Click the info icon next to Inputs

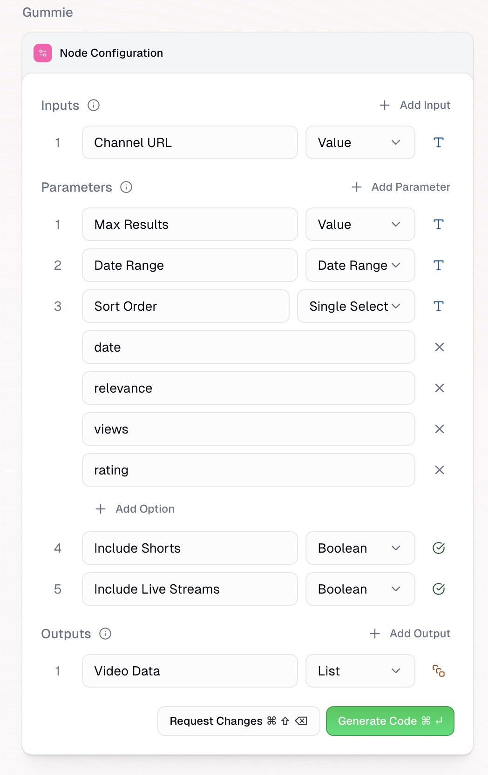pos(94,105)
